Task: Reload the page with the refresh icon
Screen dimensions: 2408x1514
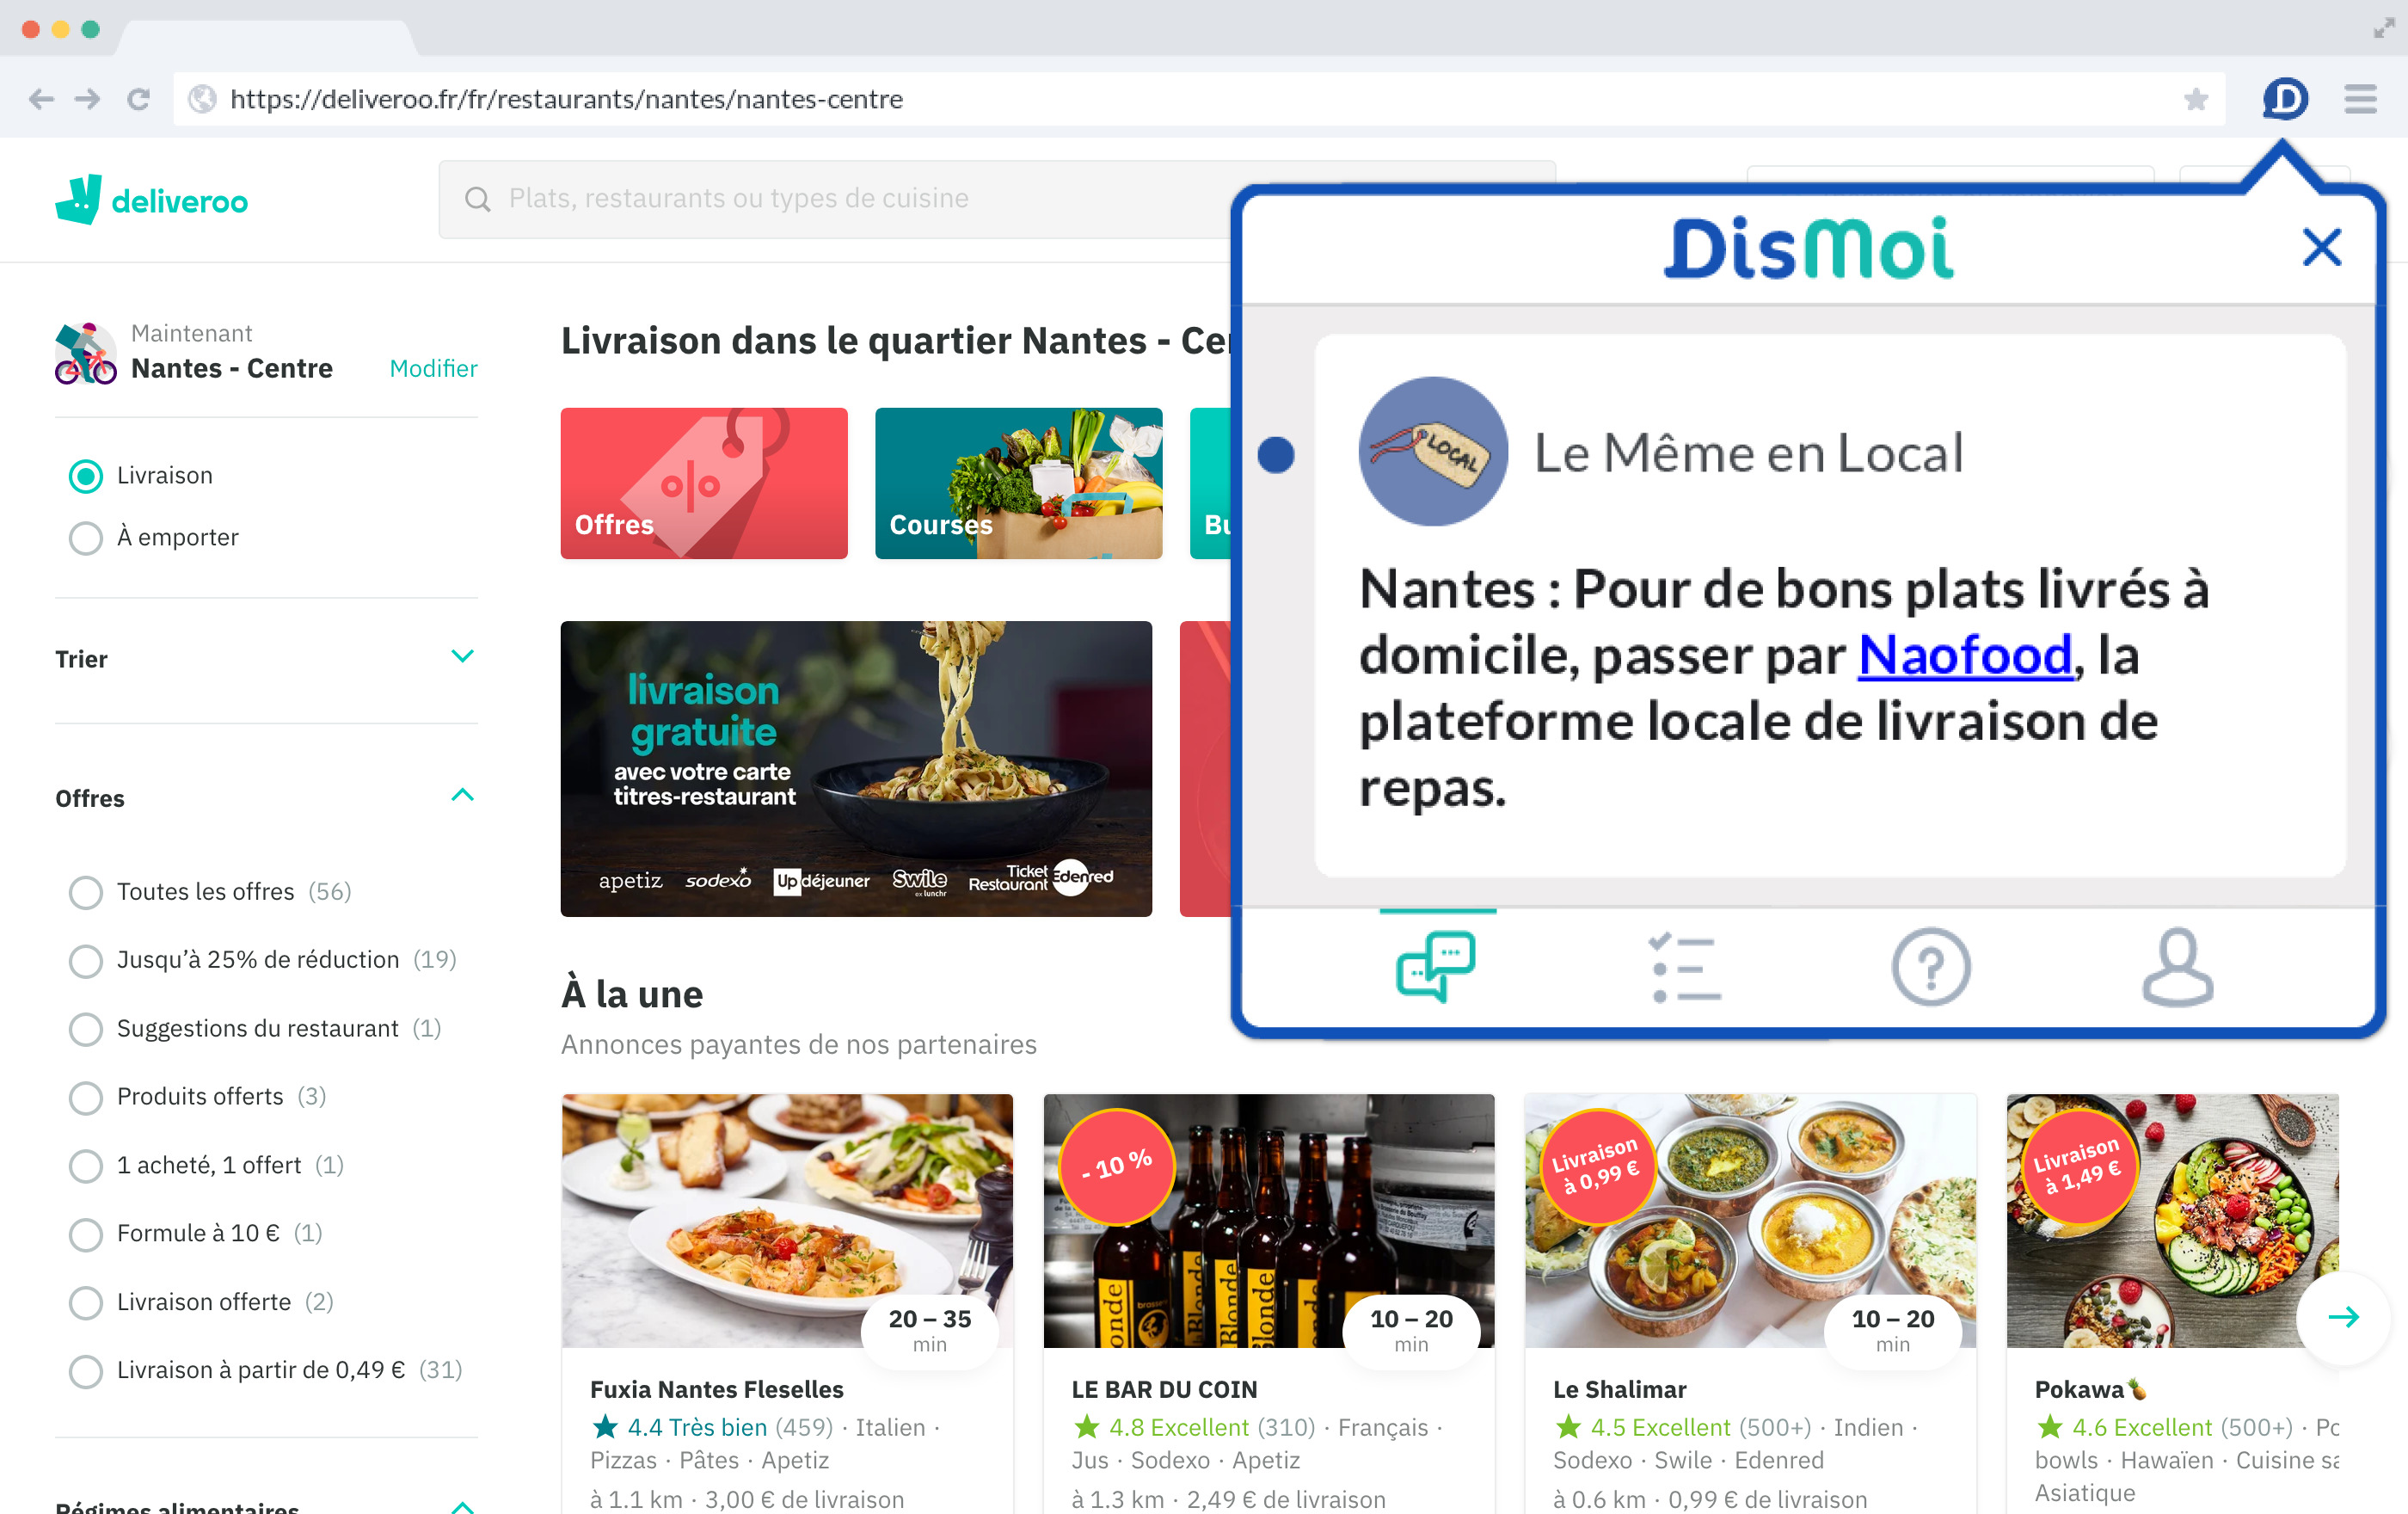Action: point(138,98)
